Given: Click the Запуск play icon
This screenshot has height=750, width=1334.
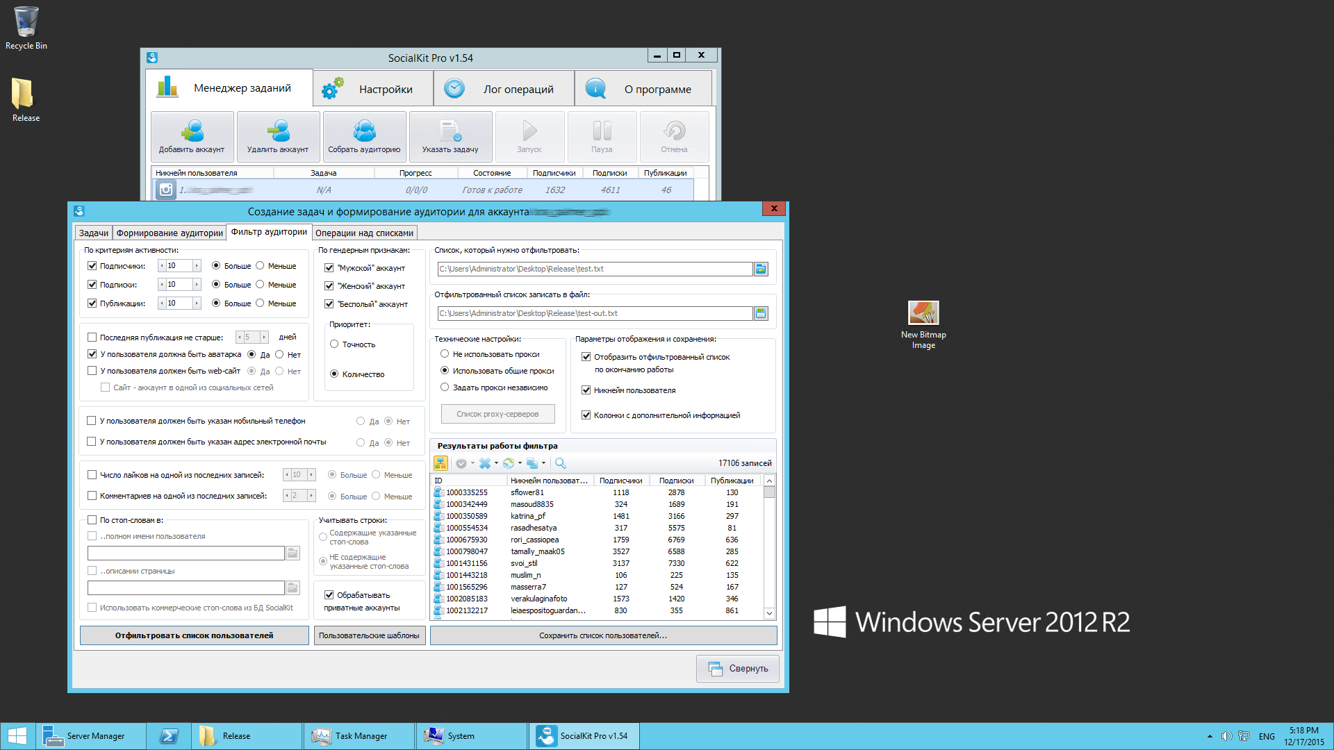Looking at the screenshot, I should point(529,131).
